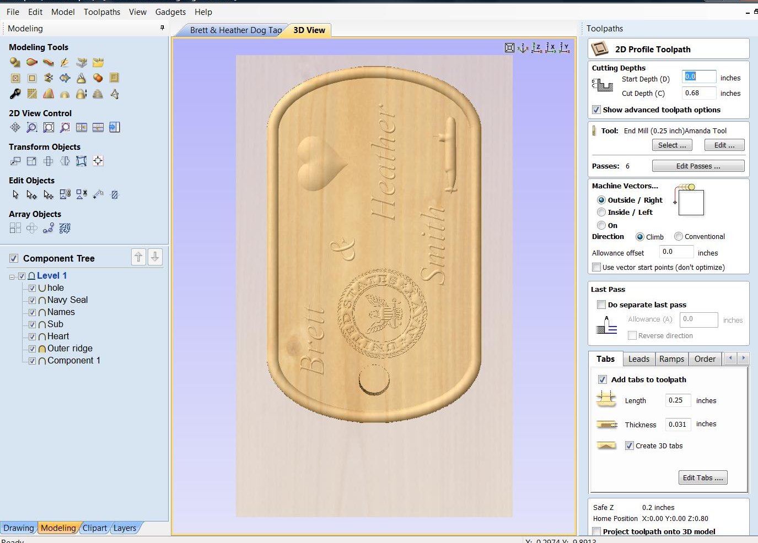Open the Two Rail Sweep tool

coord(32,62)
